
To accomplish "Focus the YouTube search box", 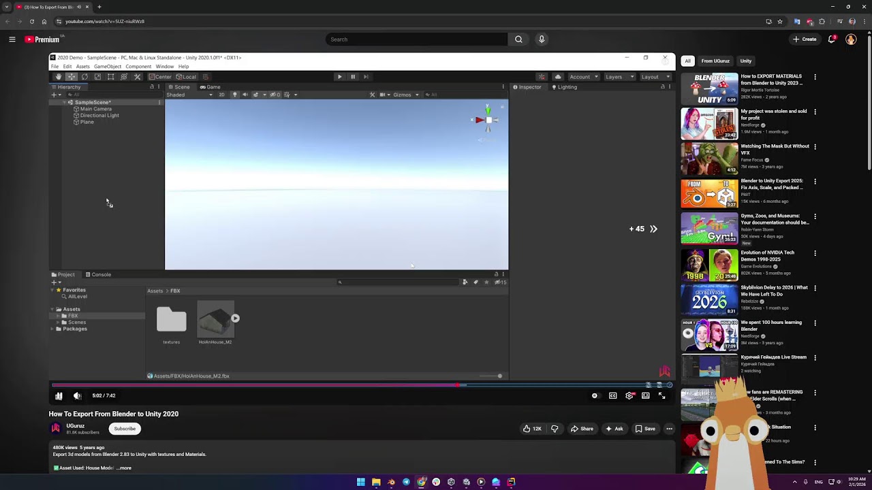I will (x=416, y=39).
